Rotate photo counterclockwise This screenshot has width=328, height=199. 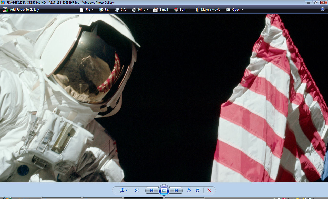189,190
